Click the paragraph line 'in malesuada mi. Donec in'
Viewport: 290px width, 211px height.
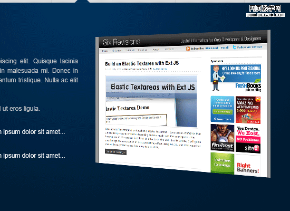[x=39, y=71]
